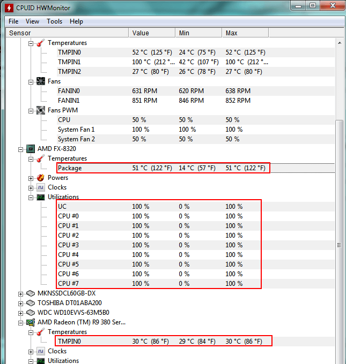The image size is (346, 364).
Task: Collapse the AMD FX-8320 tree node
Action: coord(20,149)
